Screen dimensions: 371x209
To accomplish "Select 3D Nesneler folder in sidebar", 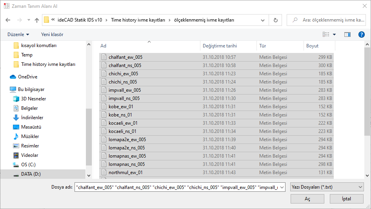I will pyautogui.click(x=33, y=99).
